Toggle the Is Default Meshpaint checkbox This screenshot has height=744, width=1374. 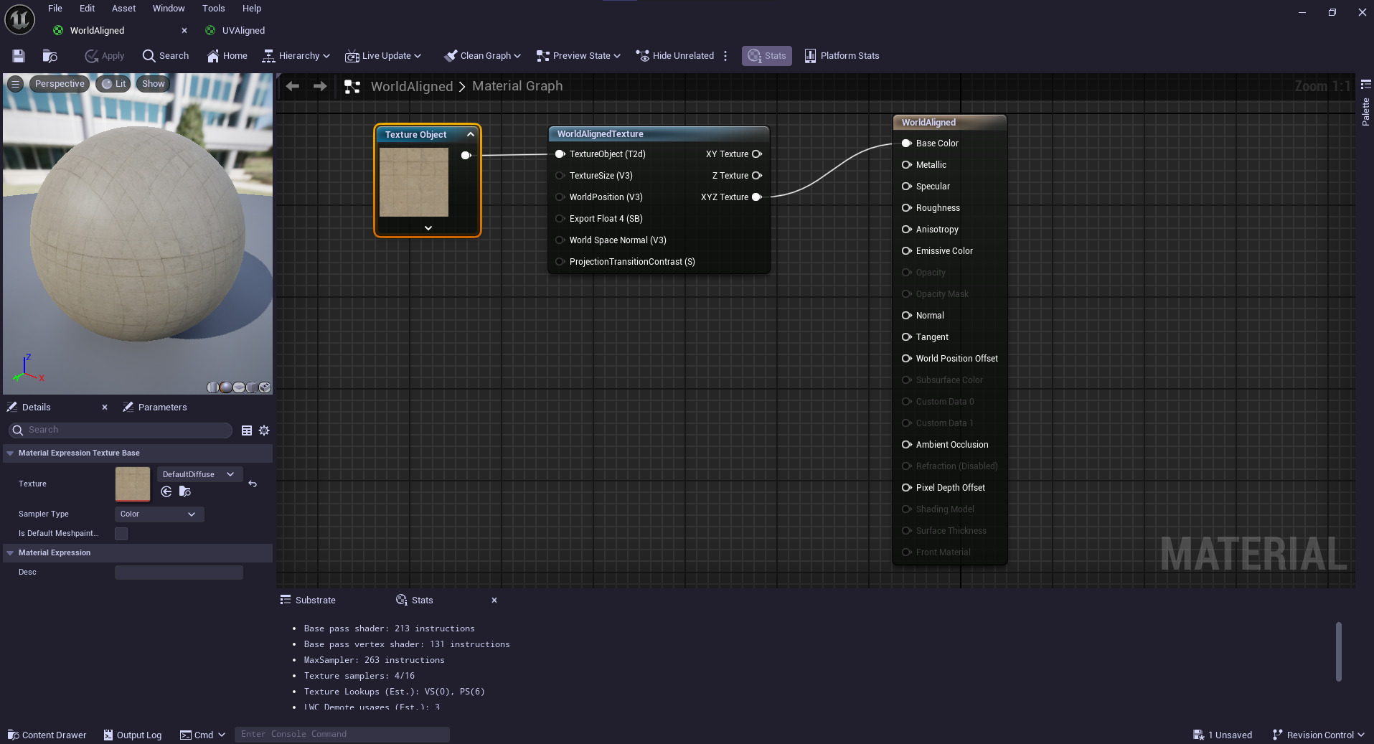(121, 534)
